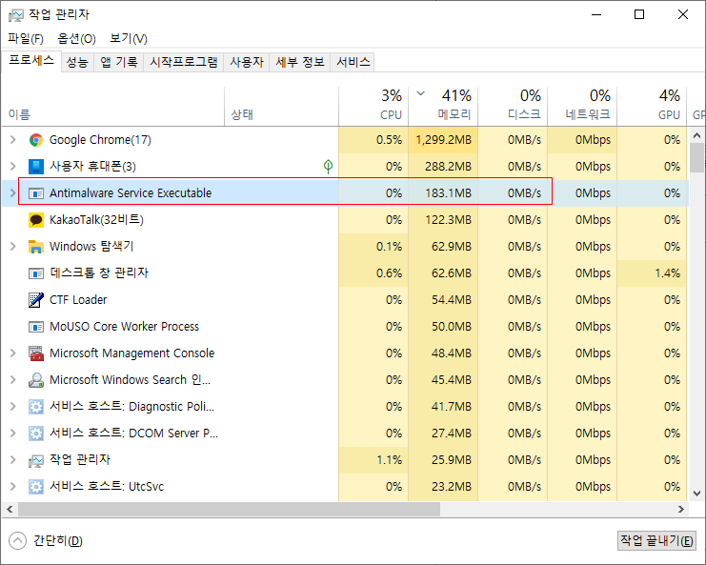The image size is (706, 565).
Task: Click the 작업 끝내기 button
Action: (x=656, y=540)
